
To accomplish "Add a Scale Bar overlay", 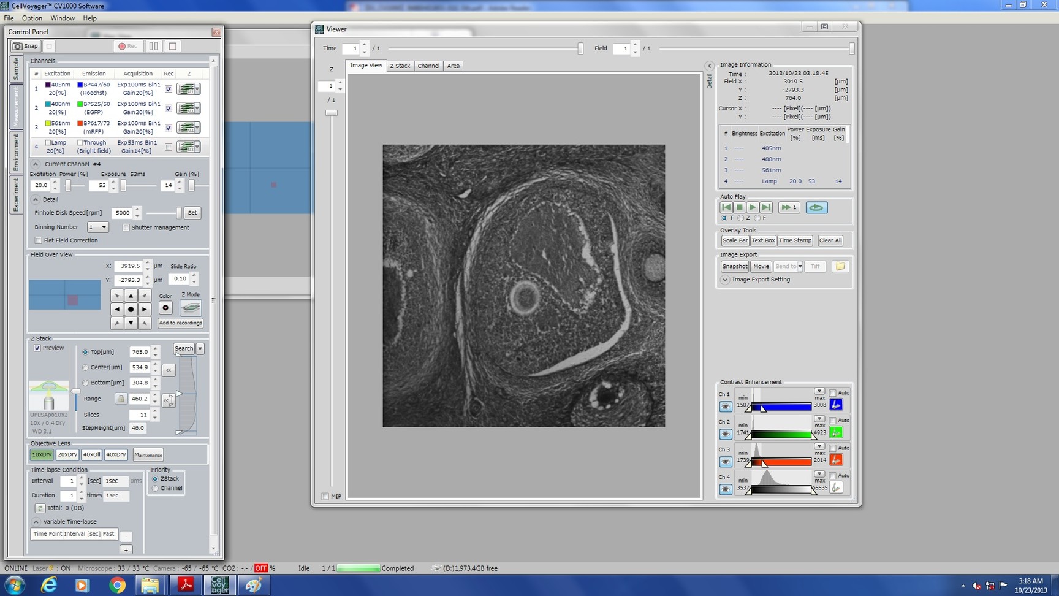I will click(x=735, y=240).
